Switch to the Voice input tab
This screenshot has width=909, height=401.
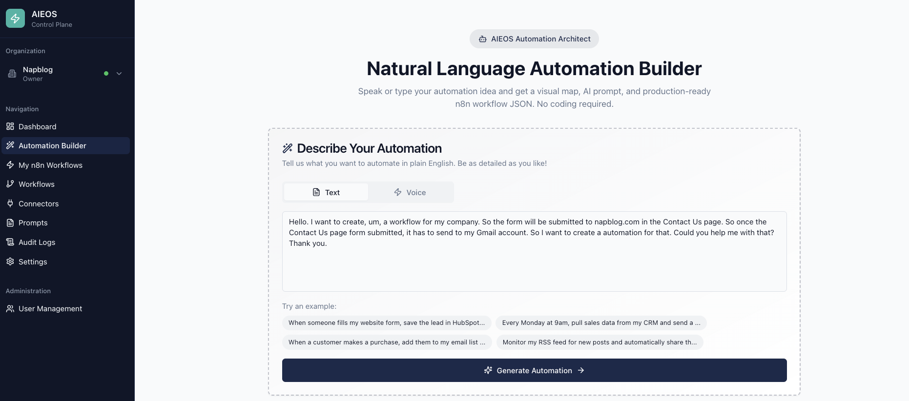(410, 192)
